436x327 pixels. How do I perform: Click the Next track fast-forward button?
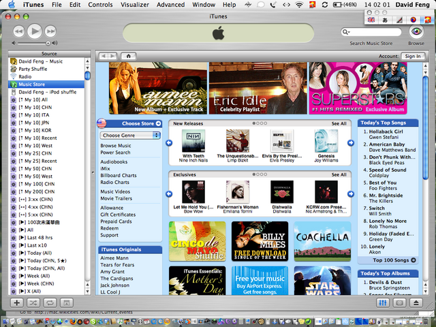pos(50,31)
